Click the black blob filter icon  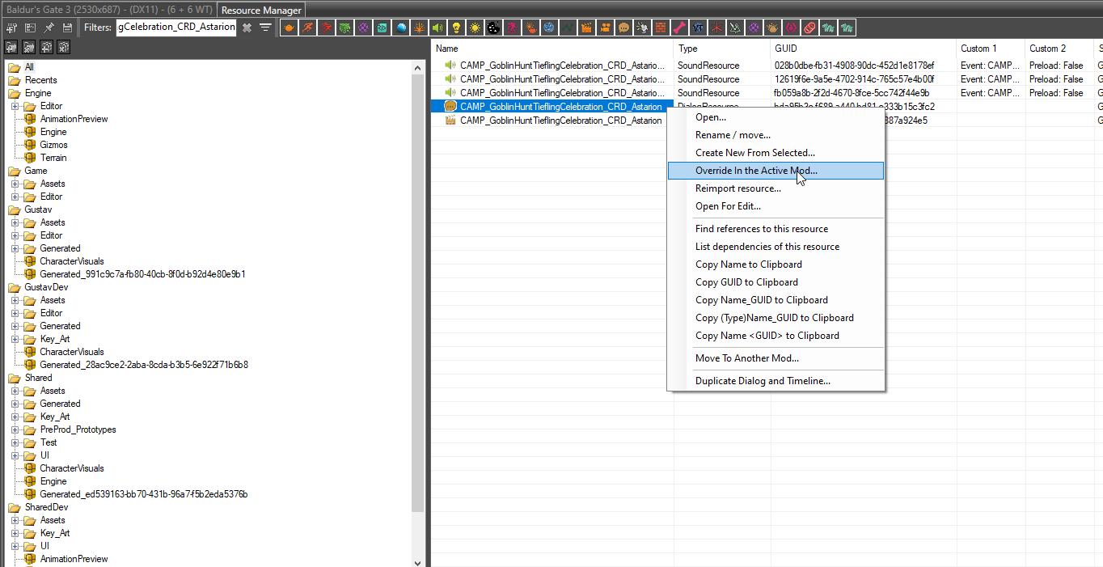[x=493, y=28]
